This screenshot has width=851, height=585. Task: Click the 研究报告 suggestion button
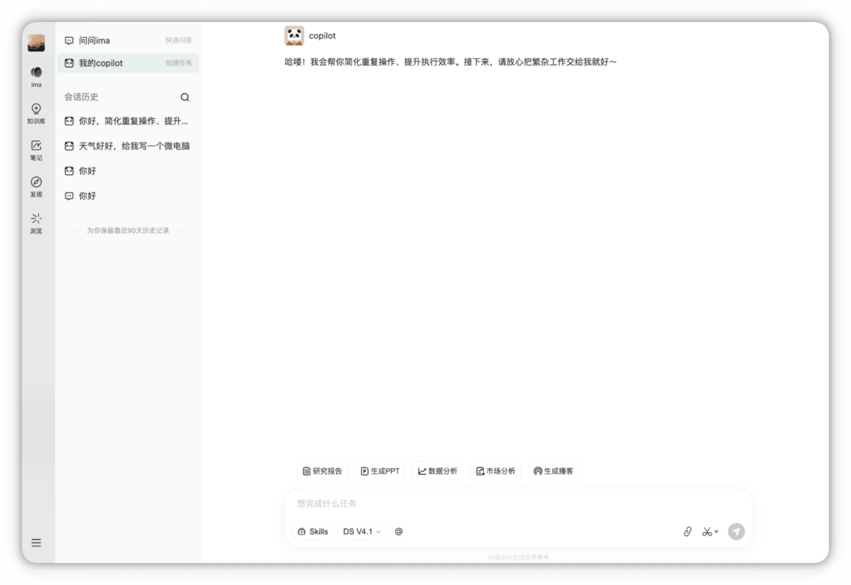(x=322, y=471)
